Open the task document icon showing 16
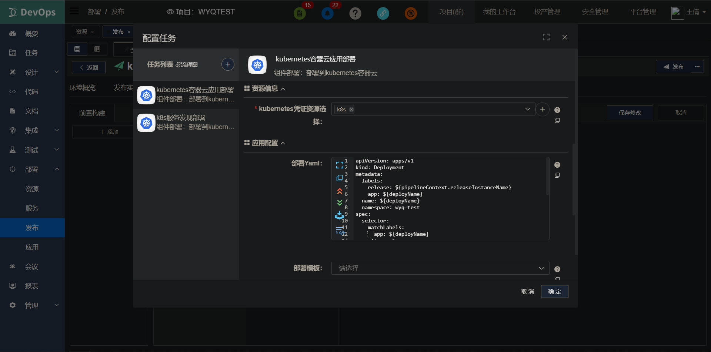The height and width of the screenshot is (352, 711). [300, 13]
